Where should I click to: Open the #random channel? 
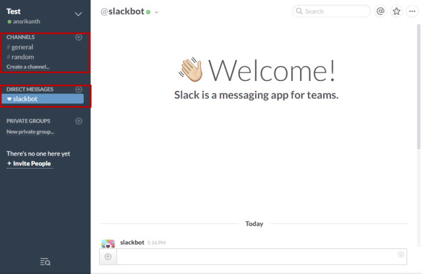[x=20, y=57]
